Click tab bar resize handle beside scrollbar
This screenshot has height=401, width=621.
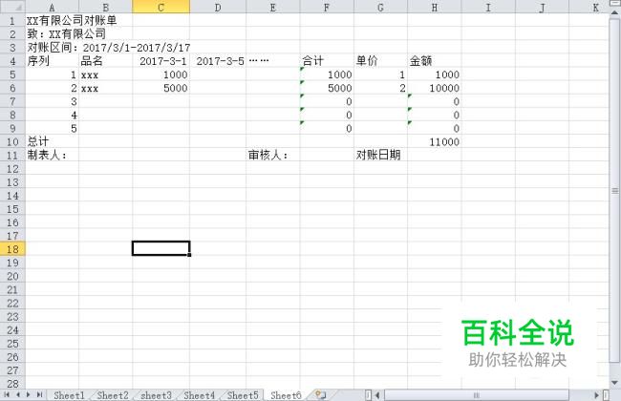click(369, 395)
